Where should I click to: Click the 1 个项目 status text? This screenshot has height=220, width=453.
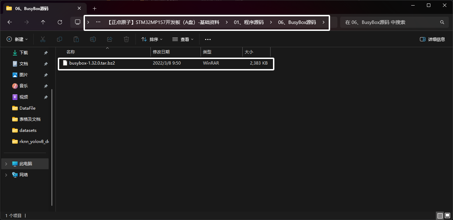coord(14,216)
